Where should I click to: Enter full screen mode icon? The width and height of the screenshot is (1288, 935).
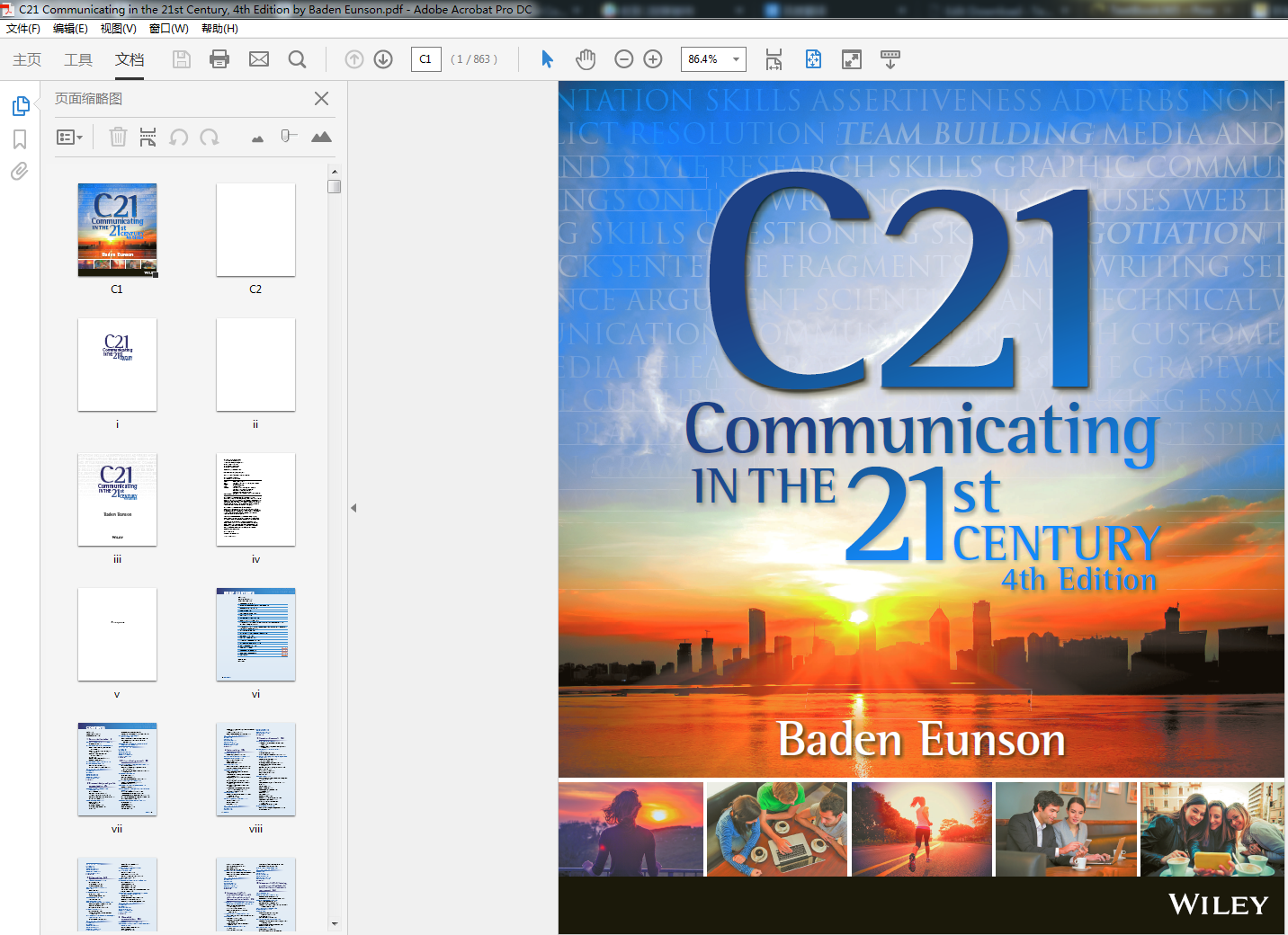pyautogui.click(x=852, y=59)
